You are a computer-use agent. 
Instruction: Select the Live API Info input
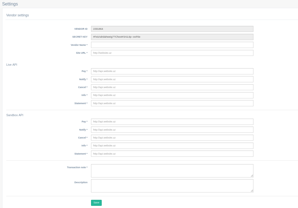coord(172,95)
